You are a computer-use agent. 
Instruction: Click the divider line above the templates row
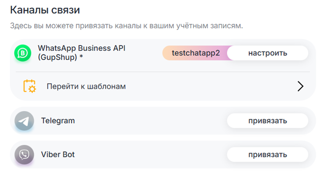[162, 72]
